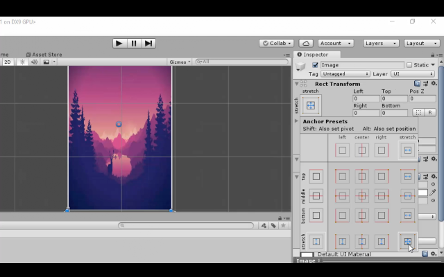Select top horizontal-stretch anchor preset

point(408,177)
